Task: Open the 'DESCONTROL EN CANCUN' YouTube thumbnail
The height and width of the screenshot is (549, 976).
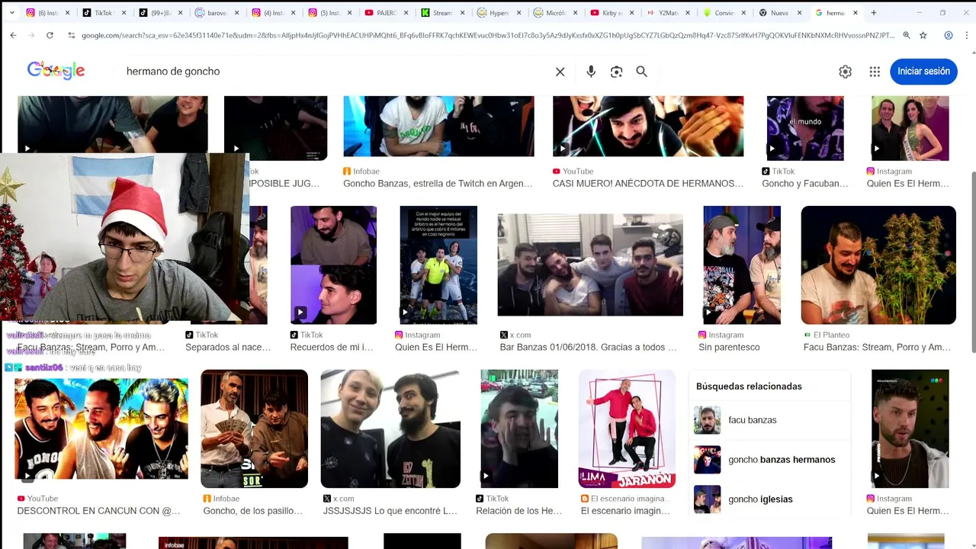Action: tap(101, 429)
